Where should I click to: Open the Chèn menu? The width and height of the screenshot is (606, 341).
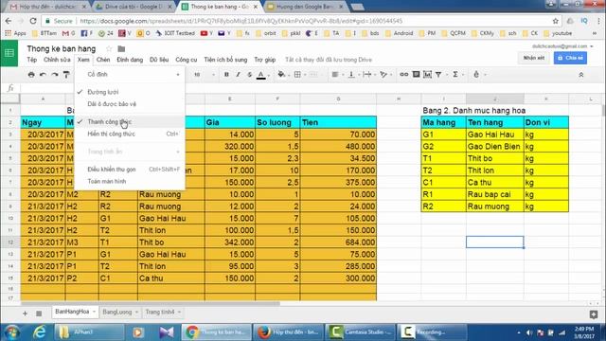(103, 60)
